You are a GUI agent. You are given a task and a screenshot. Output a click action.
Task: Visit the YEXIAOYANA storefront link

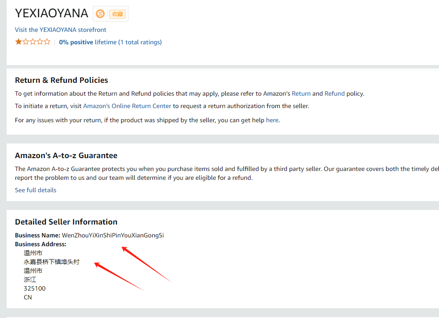pyautogui.click(x=61, y=30)
